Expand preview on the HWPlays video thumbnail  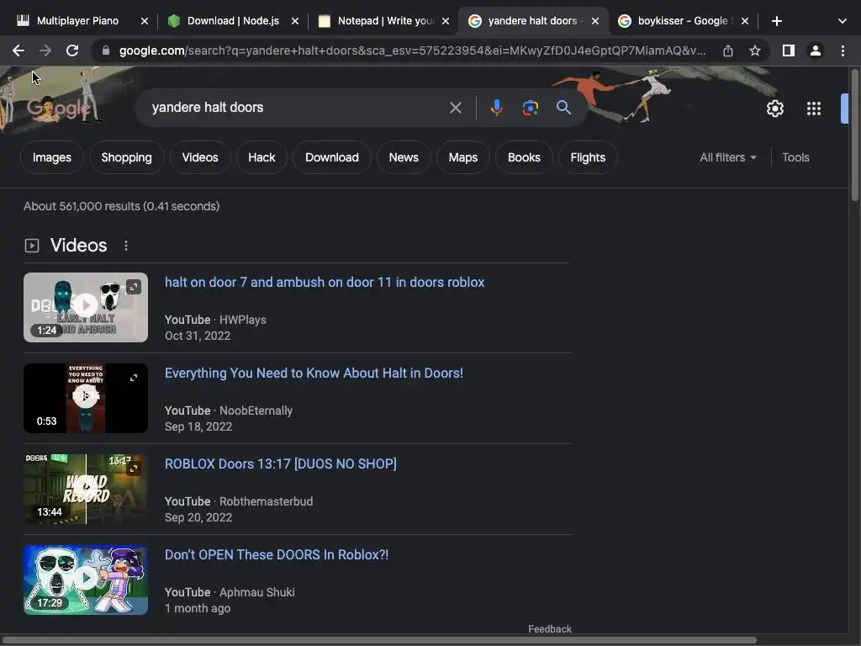click(134, 287)
